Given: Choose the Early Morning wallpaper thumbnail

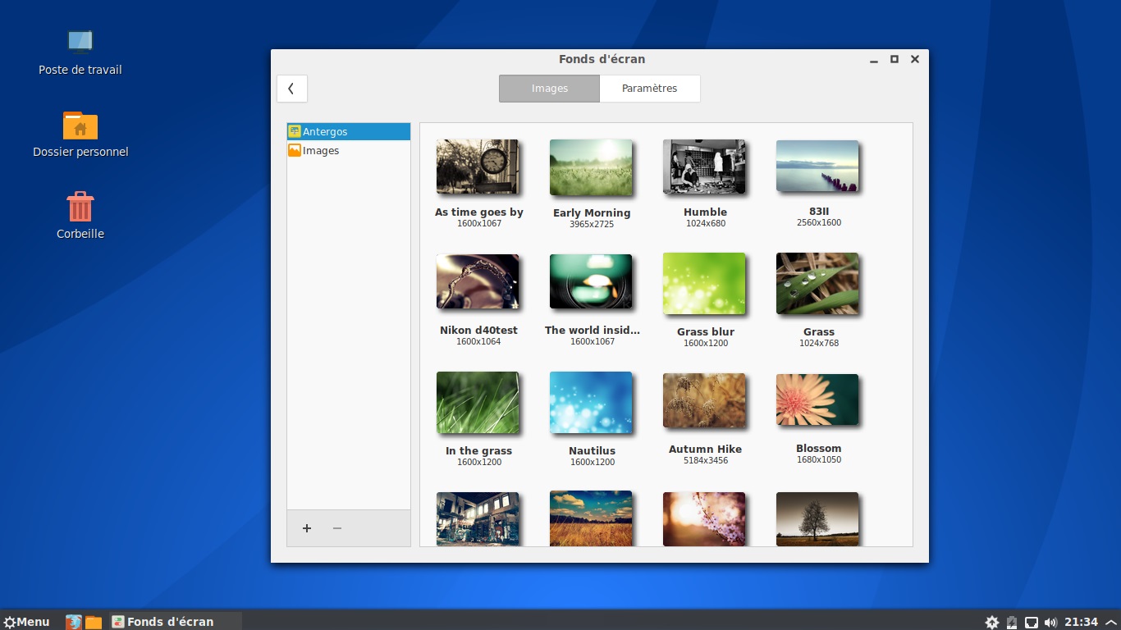Looking at the screenshot, I should [591, 167].
